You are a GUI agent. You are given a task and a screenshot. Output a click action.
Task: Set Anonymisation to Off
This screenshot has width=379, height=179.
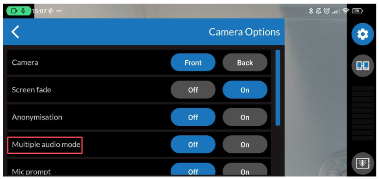coord(193,117)
